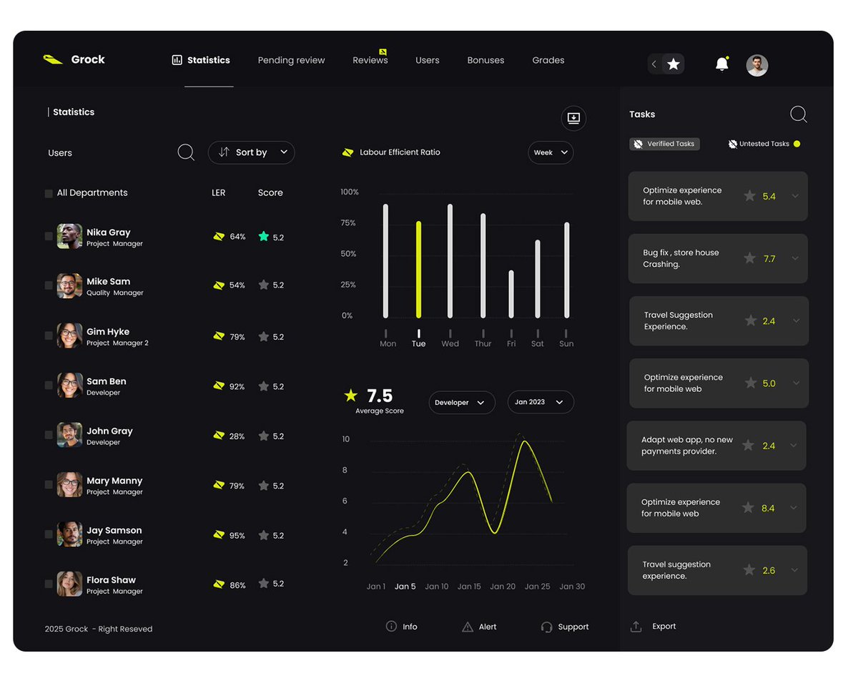The height and width of the screenshot is (676, 858).
Task: Click star on Adapt web app task
Action: [748, 446]
